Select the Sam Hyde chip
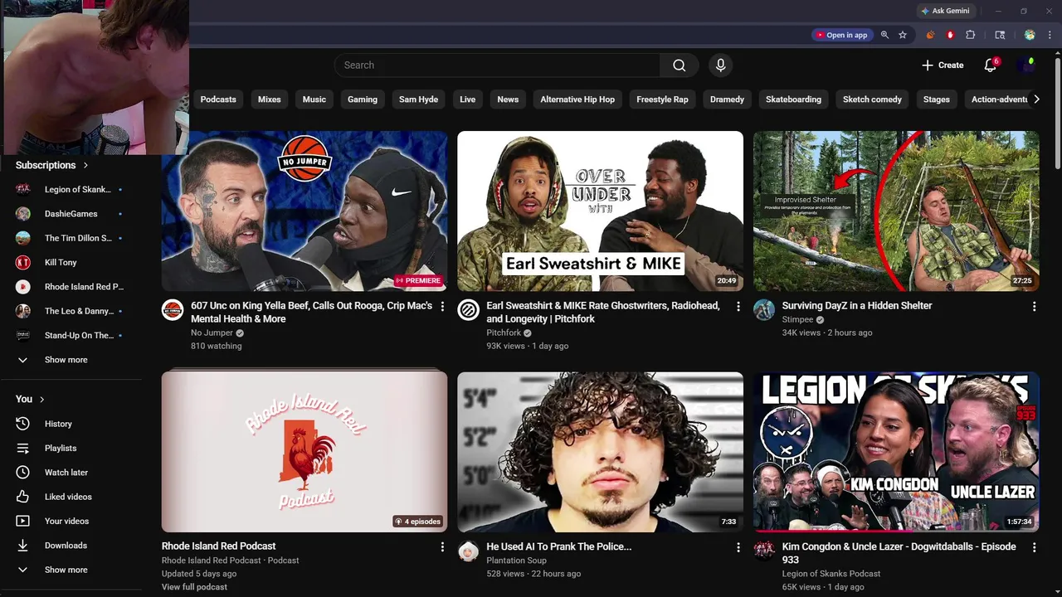This screenshot has width=1062, height=597. tap(418, 99)
